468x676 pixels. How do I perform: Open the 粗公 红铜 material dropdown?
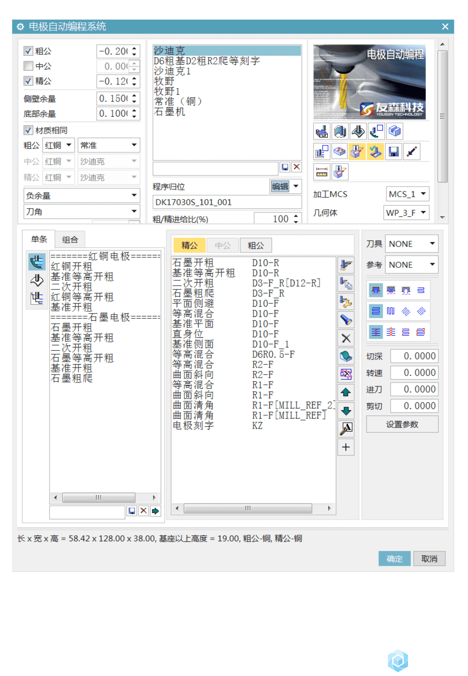pyautogui.click(x=59, y=145)
